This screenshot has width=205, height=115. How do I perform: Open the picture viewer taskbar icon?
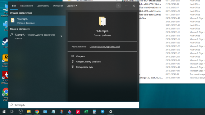(45, 112)
